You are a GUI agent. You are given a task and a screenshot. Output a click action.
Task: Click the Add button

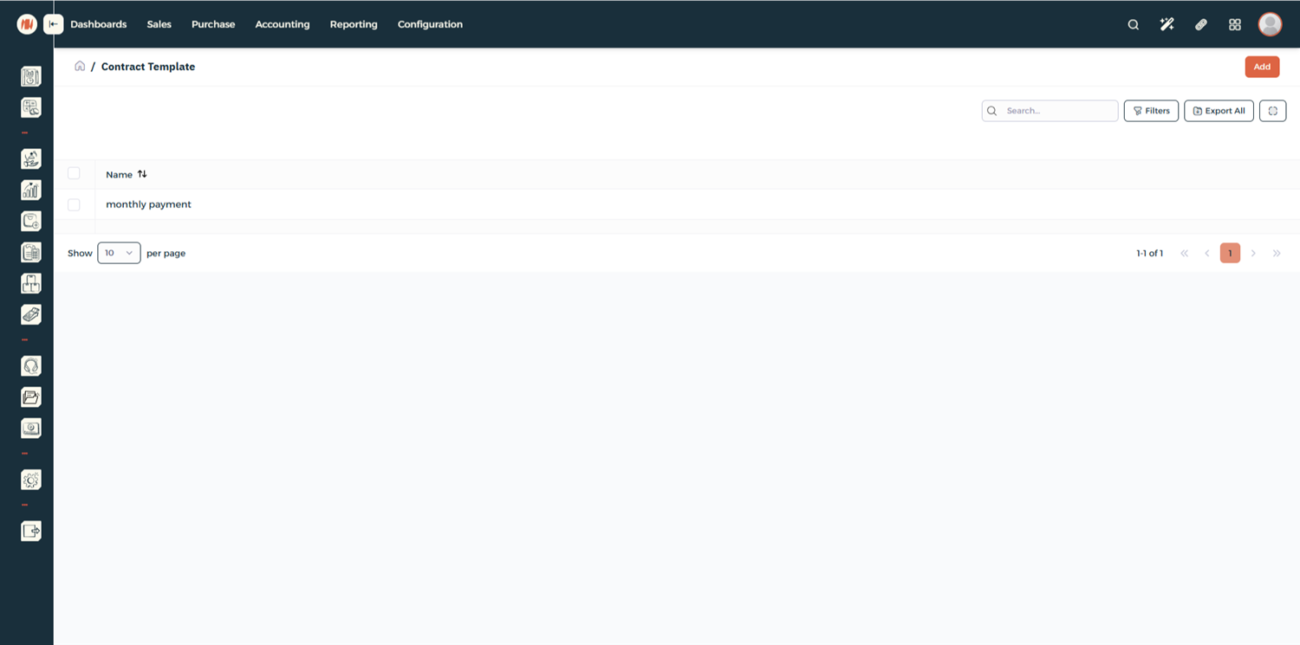click(x=1262, y=67)
